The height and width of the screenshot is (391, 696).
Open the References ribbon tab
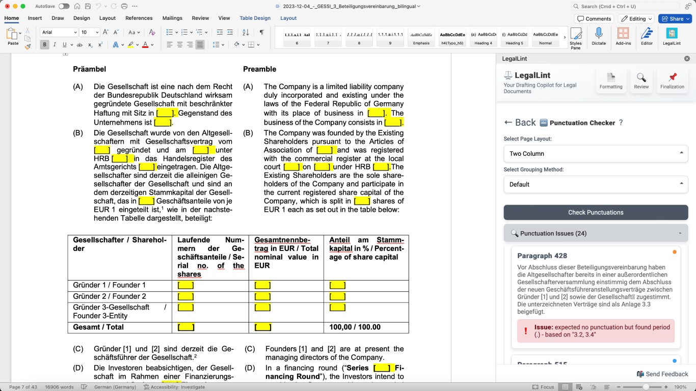139,18
